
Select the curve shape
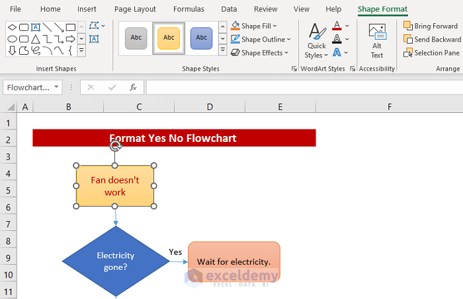pos(59,50)
